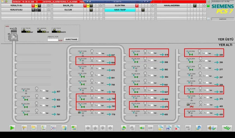
Task: Open the YERUSTUSU area overview
Action: [16, 10]
